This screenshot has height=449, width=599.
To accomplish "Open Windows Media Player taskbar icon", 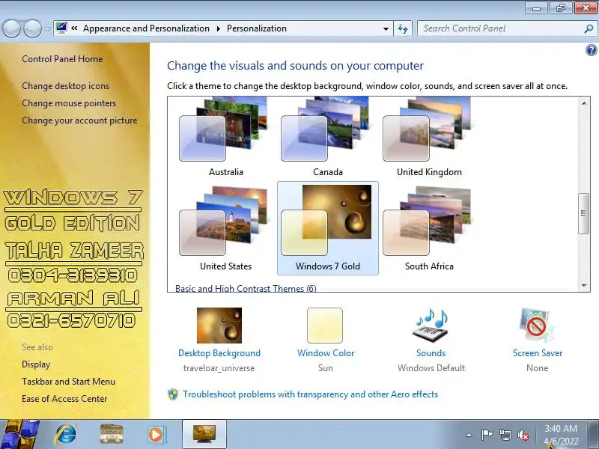I will pos(156,435).
